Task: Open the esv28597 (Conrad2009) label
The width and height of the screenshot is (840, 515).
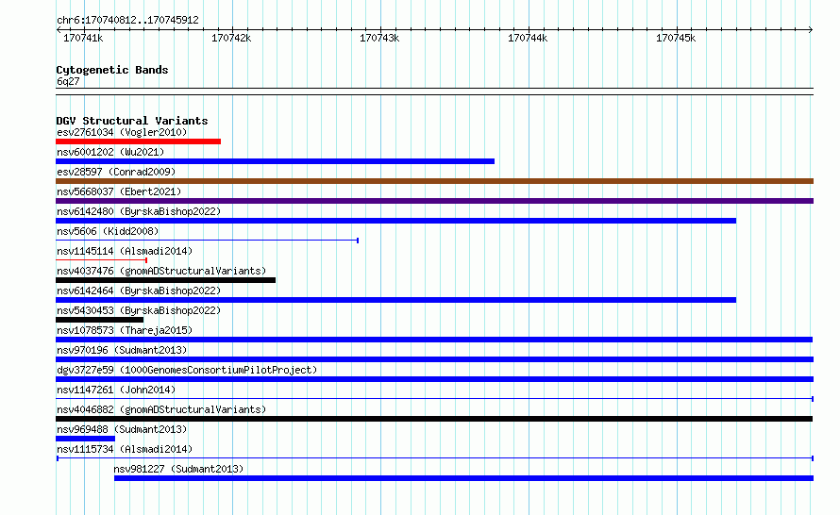Action: (116, 172)
